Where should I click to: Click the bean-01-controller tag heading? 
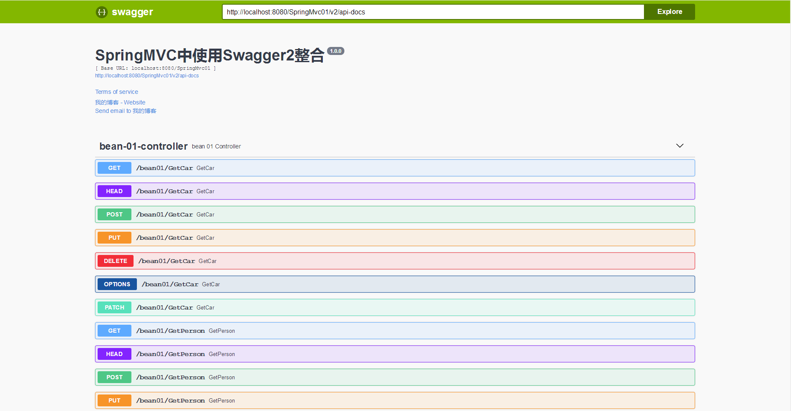point(144,146)
